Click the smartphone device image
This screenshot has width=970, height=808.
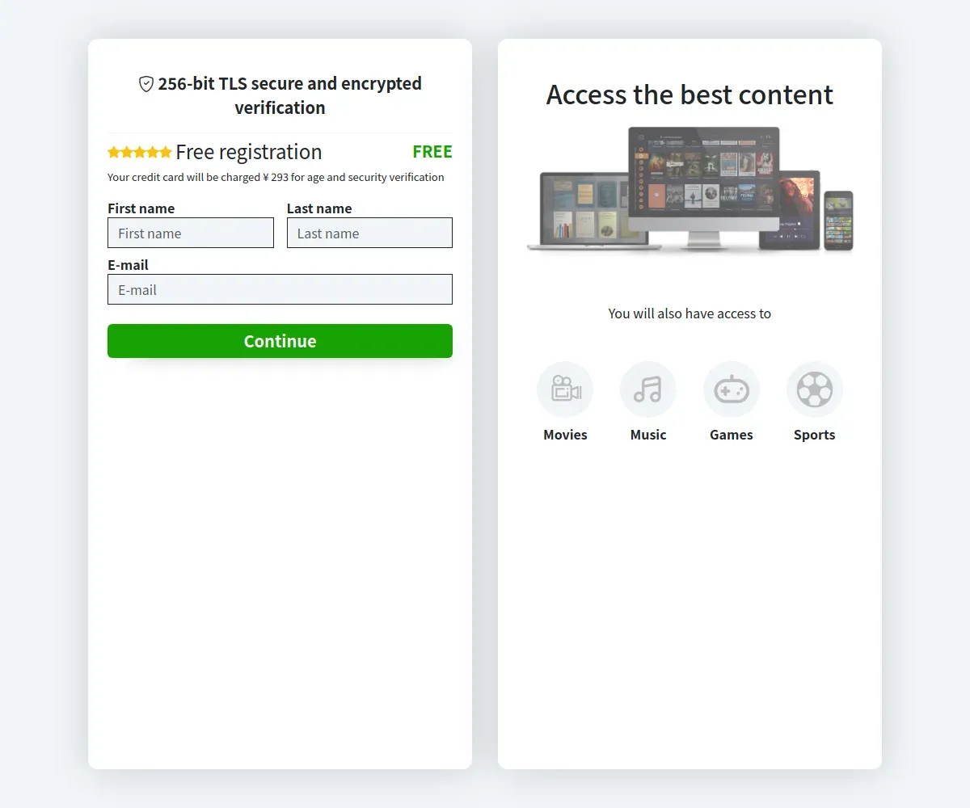[x=838, y=221]
